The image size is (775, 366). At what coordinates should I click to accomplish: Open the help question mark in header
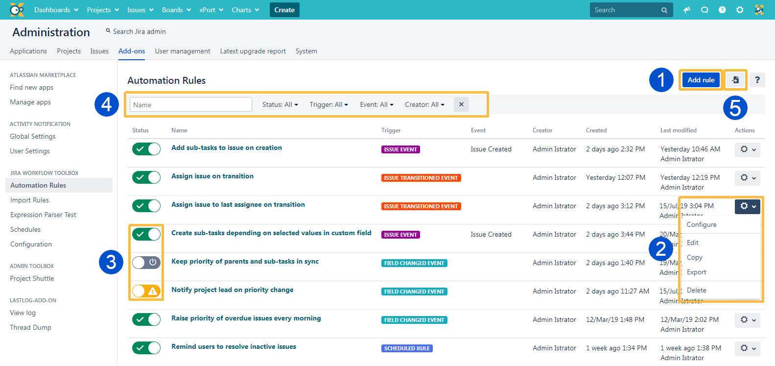722,10
